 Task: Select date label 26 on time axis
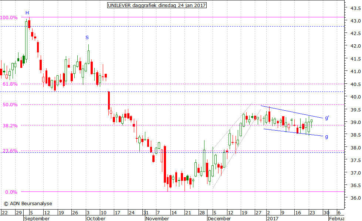(75, 213)
